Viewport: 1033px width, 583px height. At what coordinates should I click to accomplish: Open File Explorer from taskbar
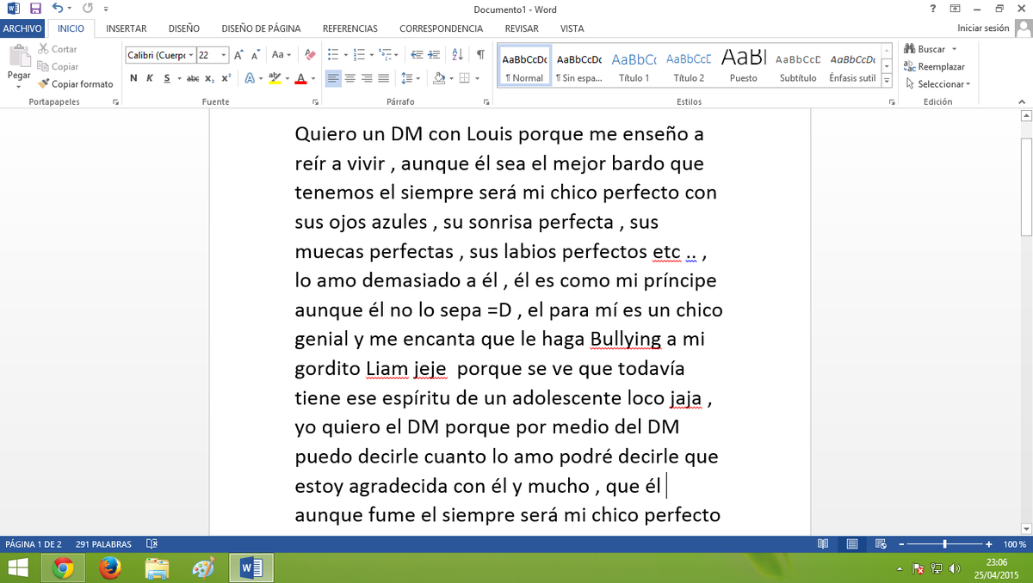157,568
